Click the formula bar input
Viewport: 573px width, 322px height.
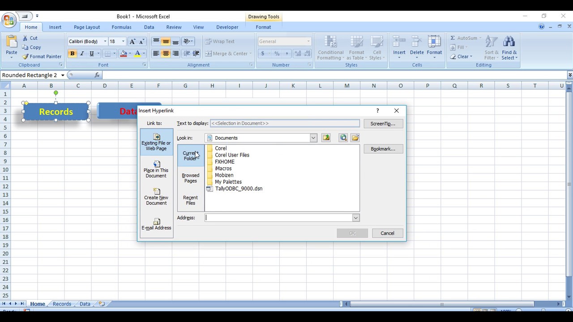tap(334, 75)
